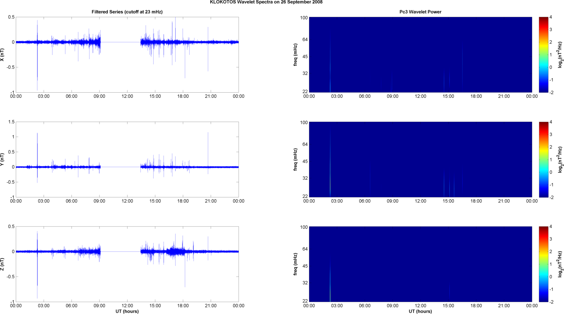Screen dimensions: 564x314
Task: Click the '15:00' tick under the Y wavelet spectrogram
Action: (448, 201)
